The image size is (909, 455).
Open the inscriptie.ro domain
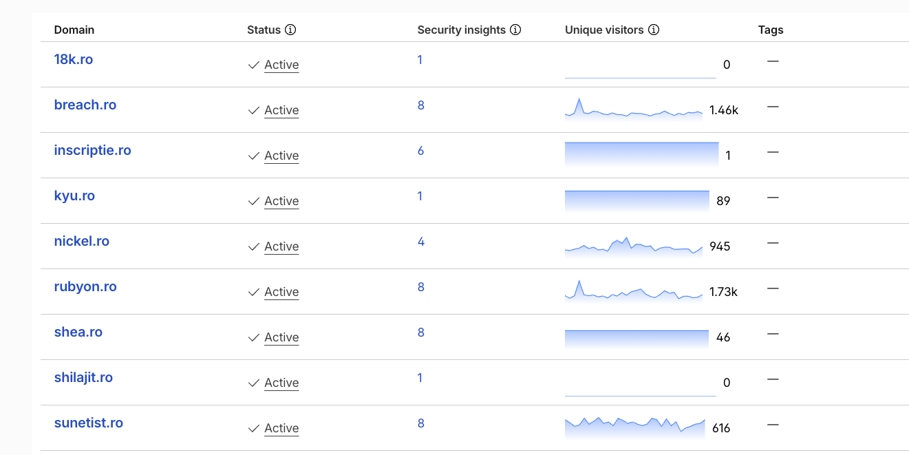pyautogui.click(x=93, y=150)
